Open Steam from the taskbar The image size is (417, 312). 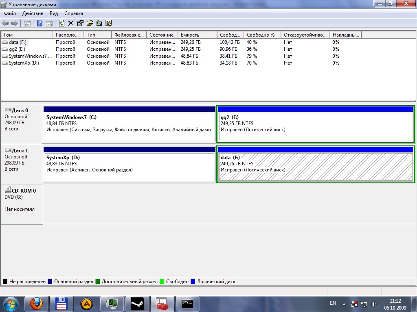point(137,304)
